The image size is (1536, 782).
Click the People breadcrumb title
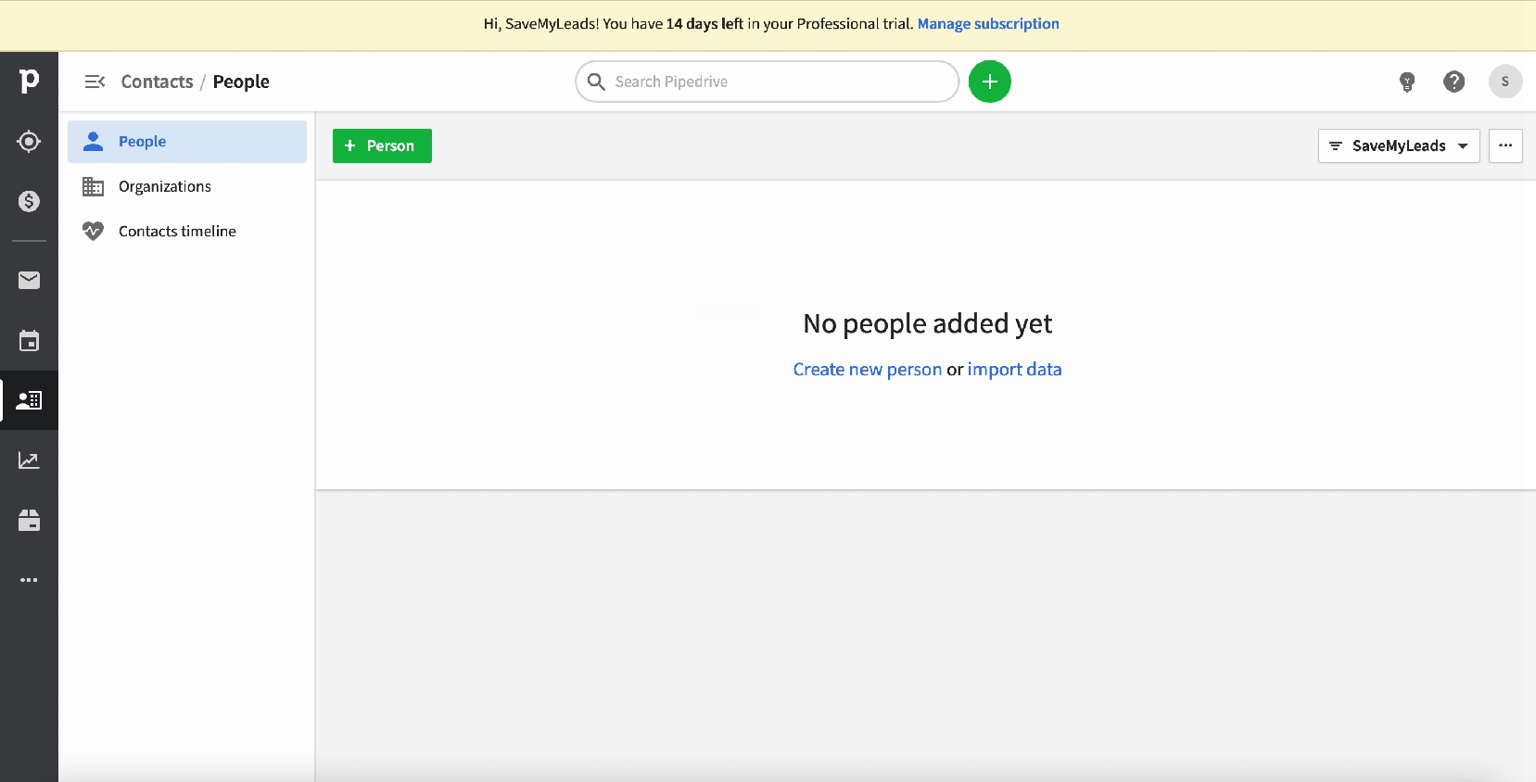[241, 82]
